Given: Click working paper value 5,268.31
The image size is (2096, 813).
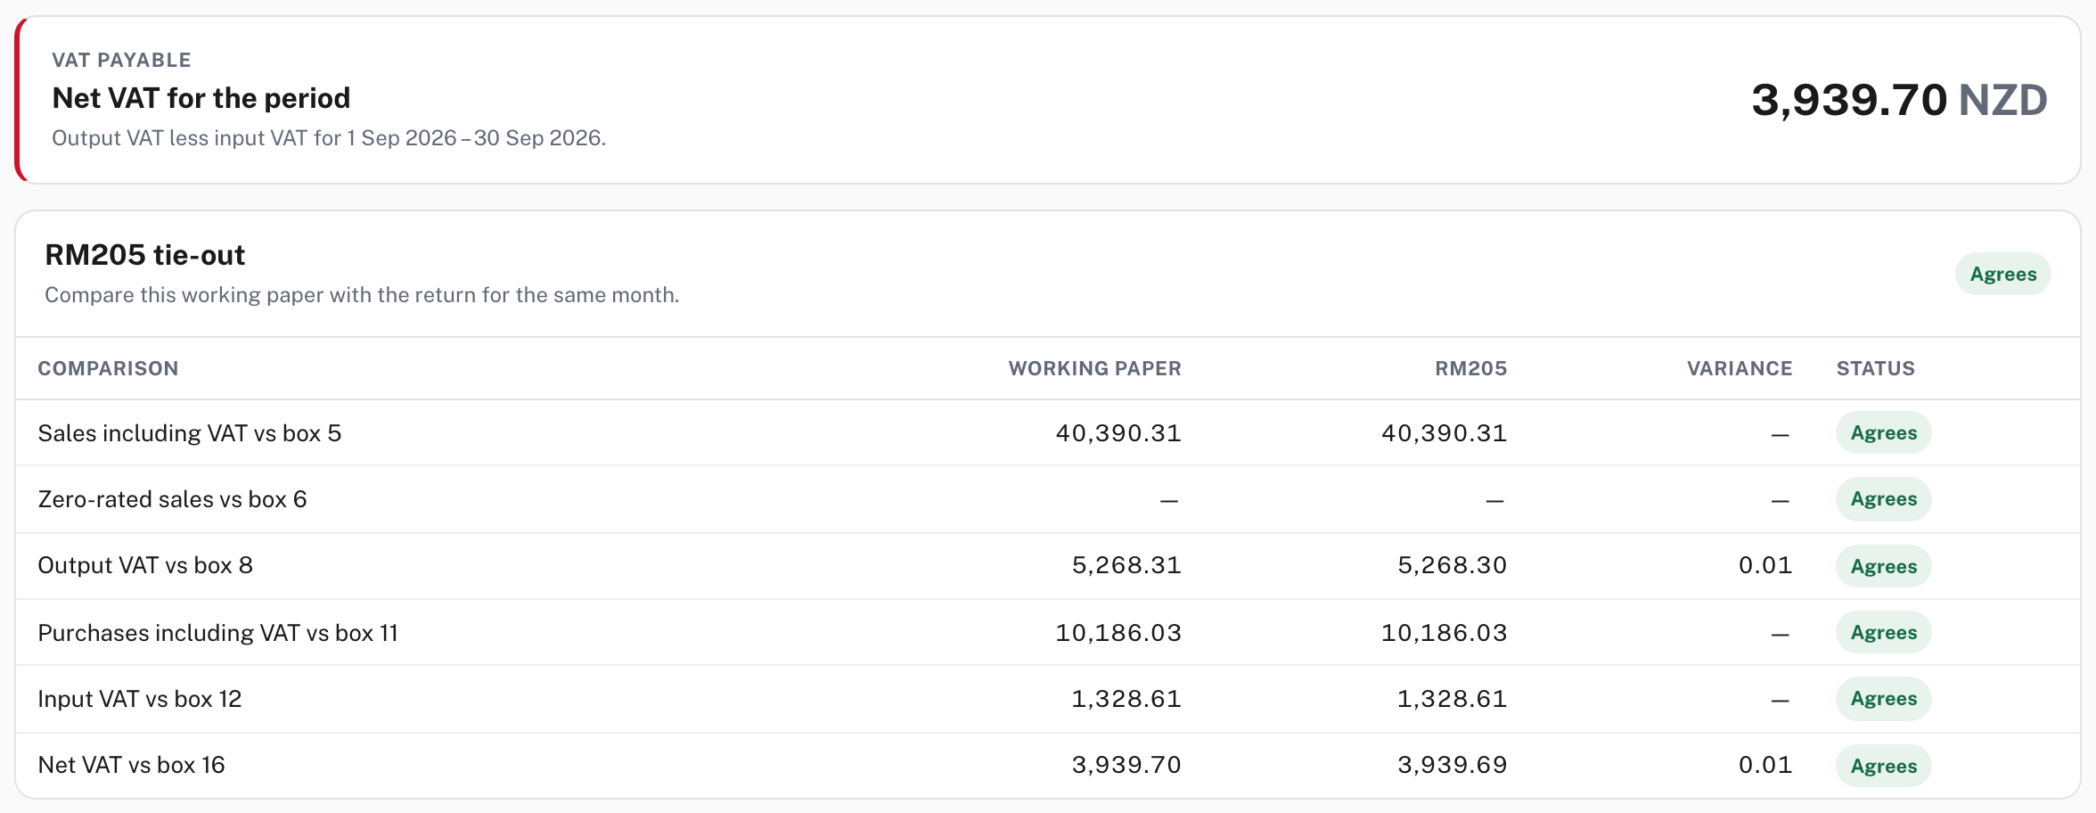Looking at the screenshot, I should tap(1126, 565).
